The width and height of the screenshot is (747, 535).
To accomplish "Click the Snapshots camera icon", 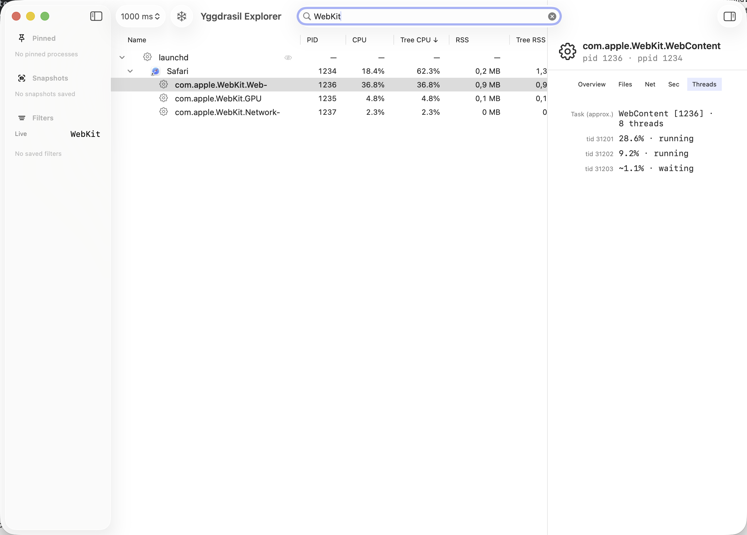I will tap(22, 78).
